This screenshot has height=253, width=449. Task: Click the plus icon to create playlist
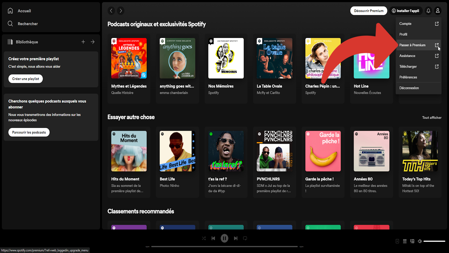pyautogui.click(x=83, y=42)
